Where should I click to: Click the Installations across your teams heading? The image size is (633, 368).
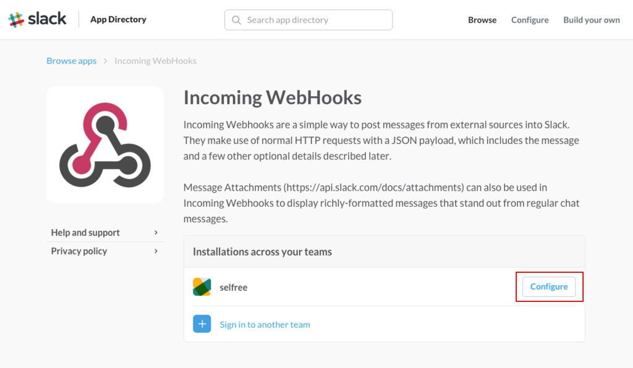pos(262,252)
